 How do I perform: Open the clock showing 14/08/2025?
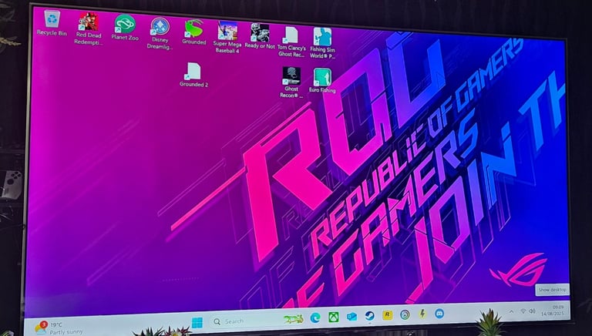[553, 311]
